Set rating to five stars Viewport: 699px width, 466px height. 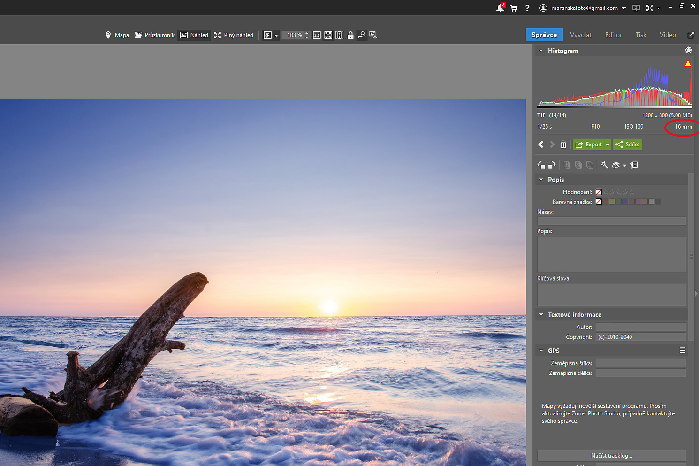[x=632, y=192]
